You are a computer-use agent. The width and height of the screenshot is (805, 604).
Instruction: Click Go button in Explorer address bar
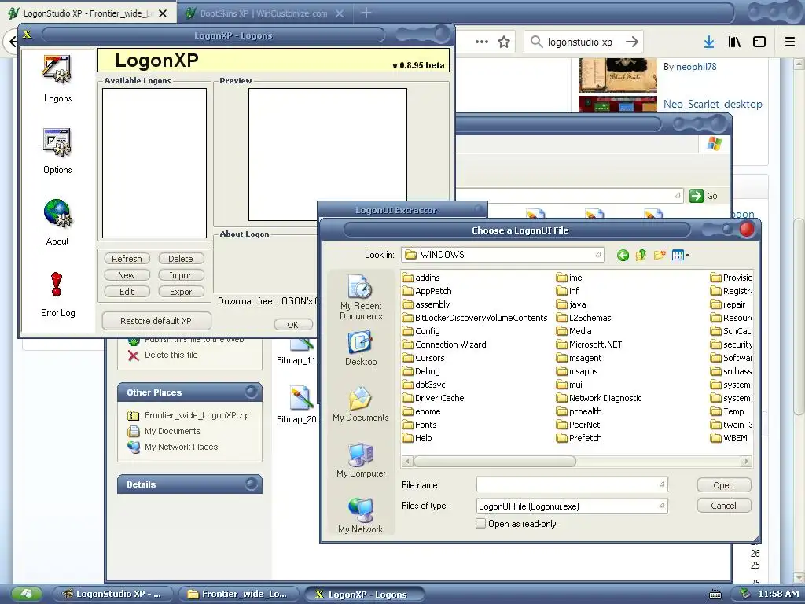click(704, 196)
